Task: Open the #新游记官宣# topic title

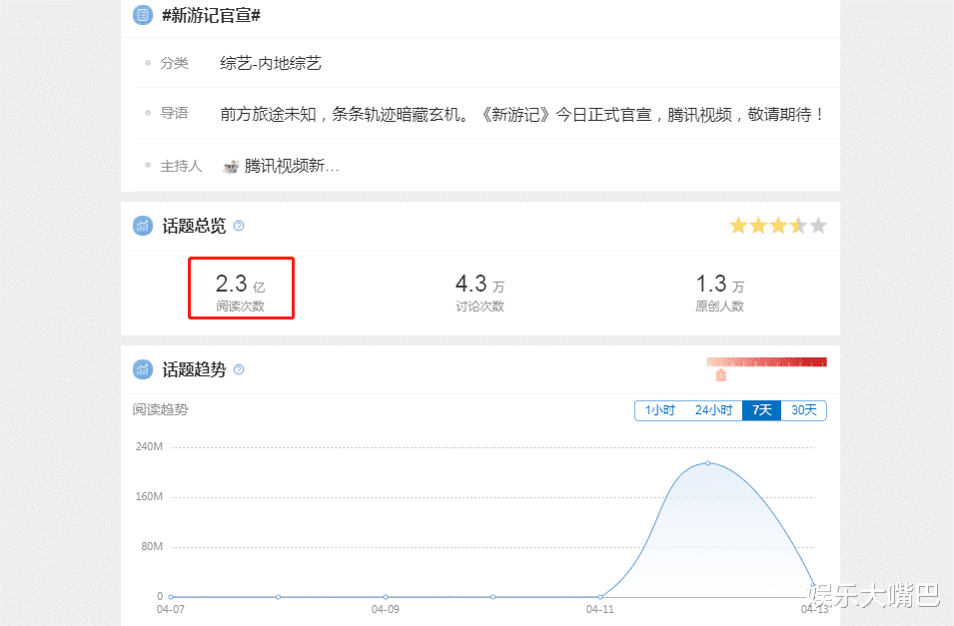Action: 211,15
